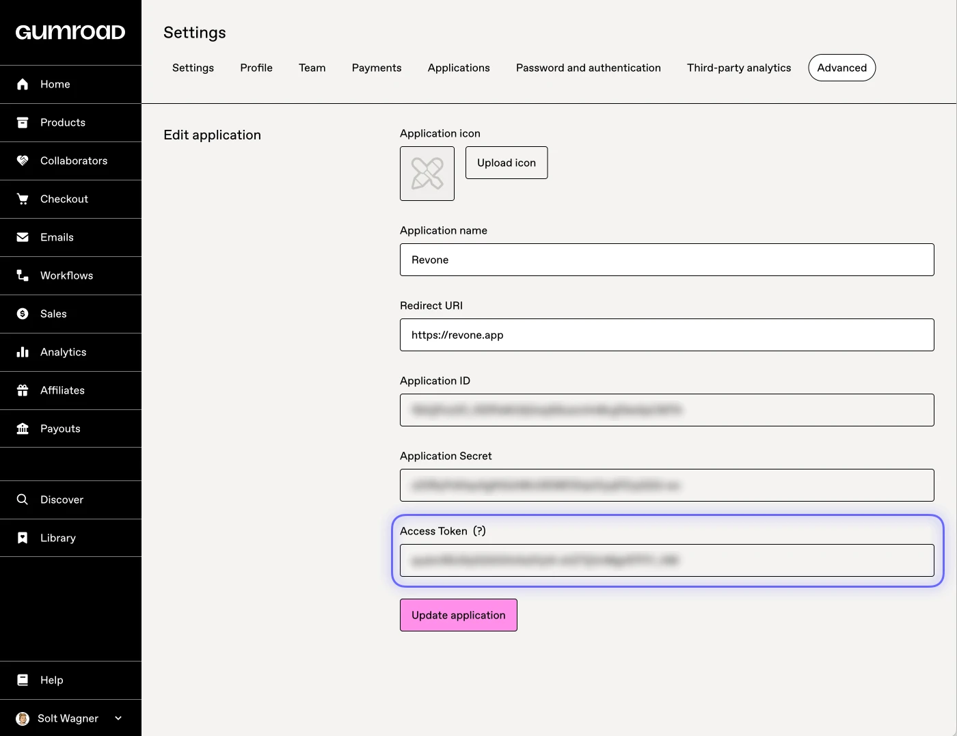Click the Emails envelope icon

click(23, 237)
